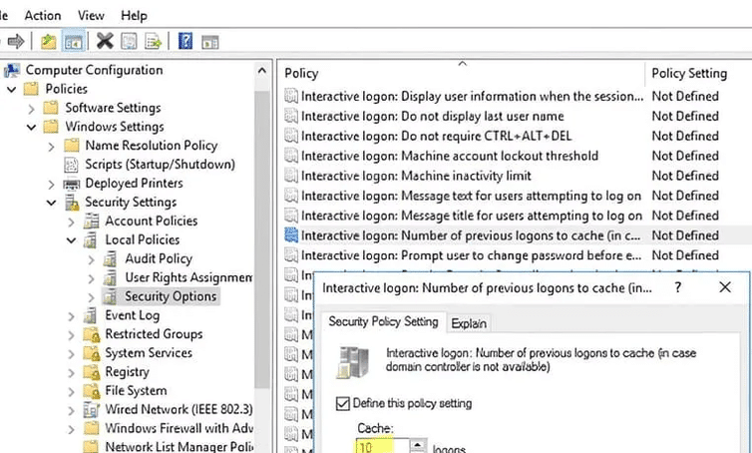Screen dimensions: 752x453
Task: Click the Properties toolbar icon
Action: (x=129, y=41)
